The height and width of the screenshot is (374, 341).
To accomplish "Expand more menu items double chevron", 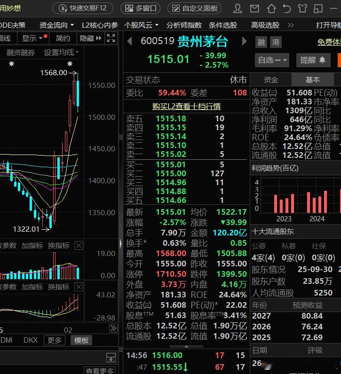I will pyautogui.click(x=290, y=25).
